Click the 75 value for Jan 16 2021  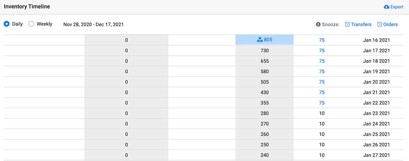[321, 40]
